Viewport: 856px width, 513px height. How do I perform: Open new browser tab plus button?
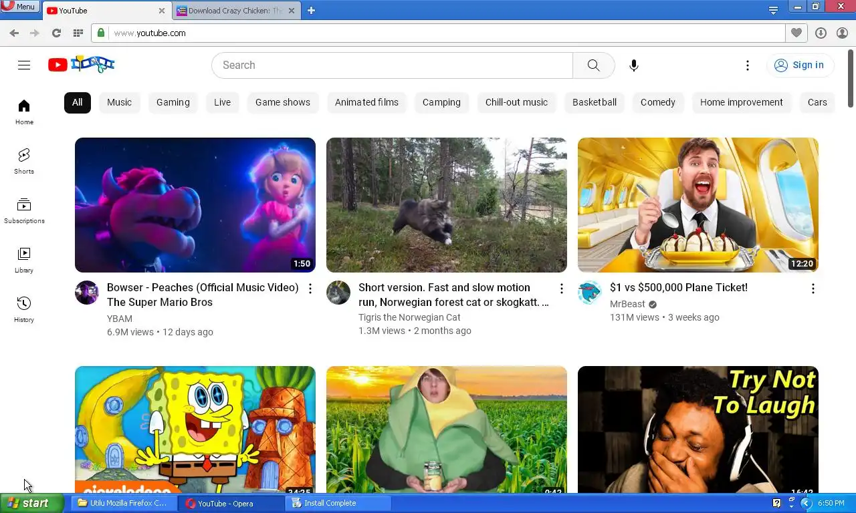click(x=311, y=10)
